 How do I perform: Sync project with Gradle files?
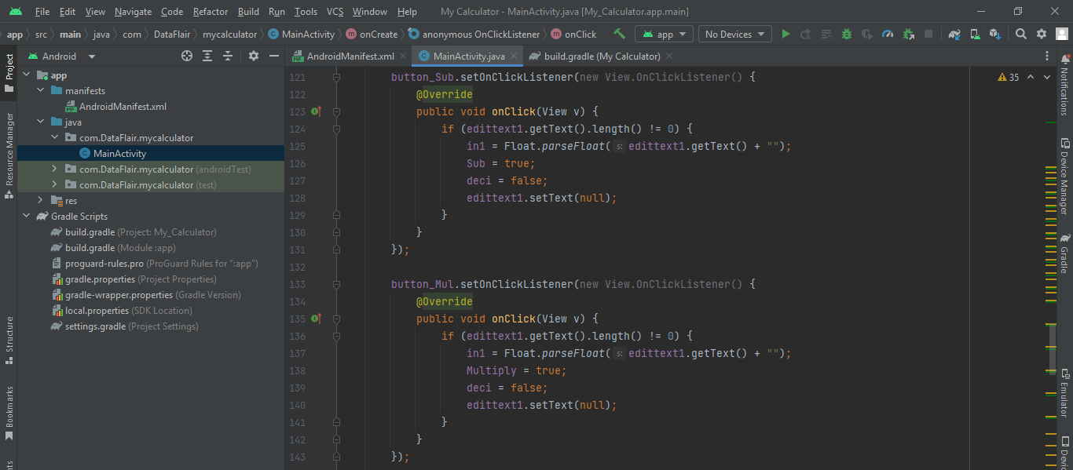[x=955, y=34]
